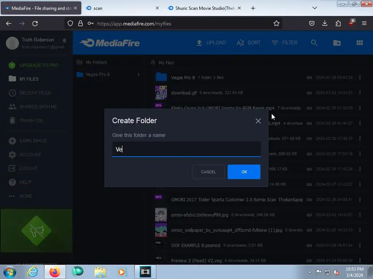373x279 pixels.
Task: Click My Files breadcrumb home icon
Action: (x=153, y=62)
